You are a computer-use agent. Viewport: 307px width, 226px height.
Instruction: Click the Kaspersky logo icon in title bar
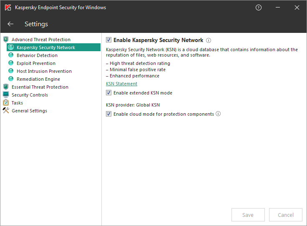click(8, 7)
